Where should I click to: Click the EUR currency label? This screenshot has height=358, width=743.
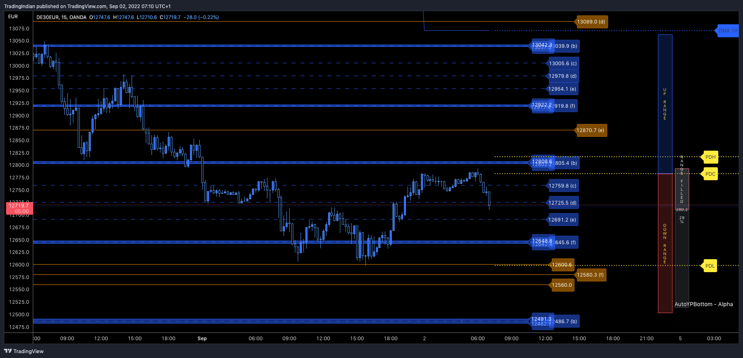(13, 17)
